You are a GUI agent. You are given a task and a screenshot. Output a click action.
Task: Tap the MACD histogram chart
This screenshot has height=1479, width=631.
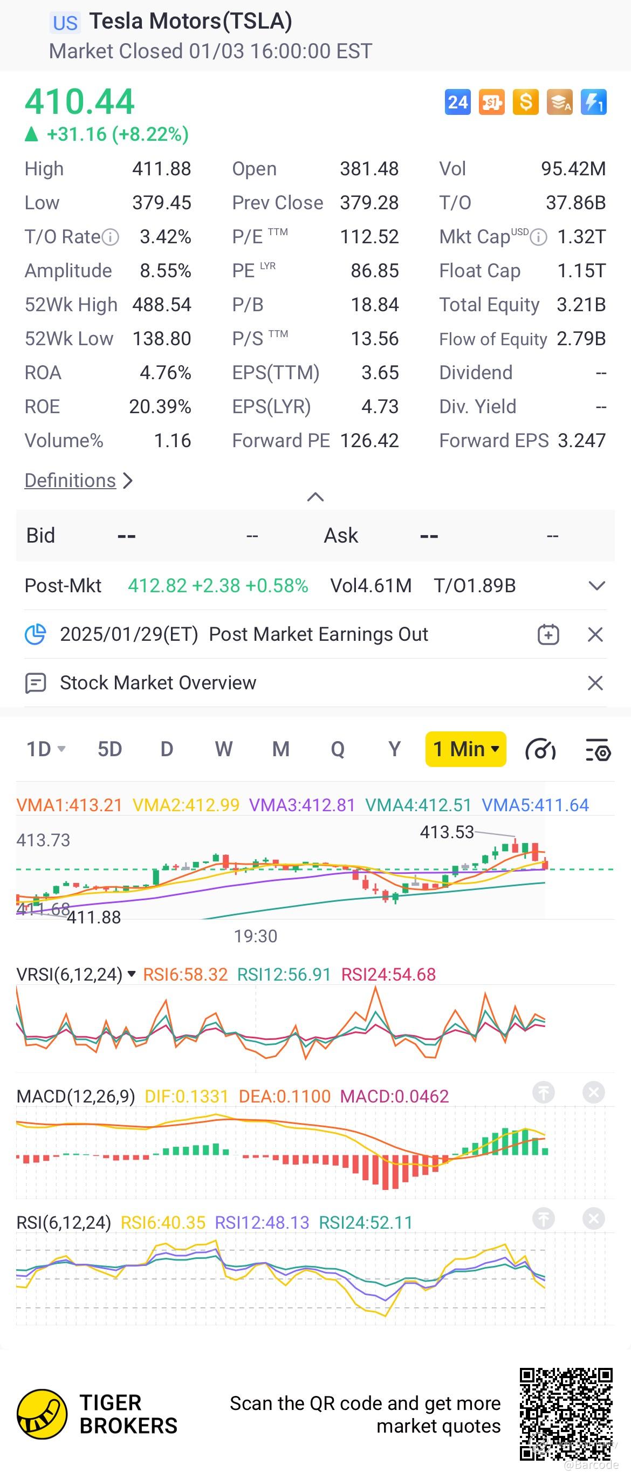(315, 1153)
